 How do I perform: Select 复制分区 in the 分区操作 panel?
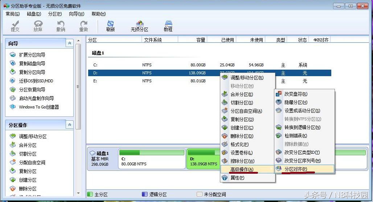[23, 171]
